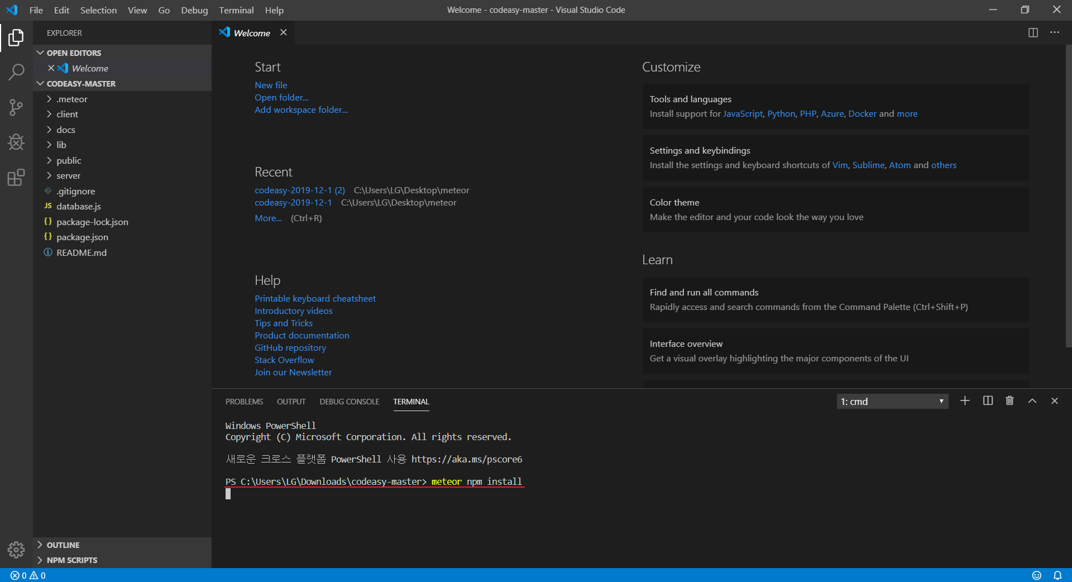Image resolution: width=1072 pixels, height=582 pixels.
Task: Expand the Outline section
Action: 122,545
